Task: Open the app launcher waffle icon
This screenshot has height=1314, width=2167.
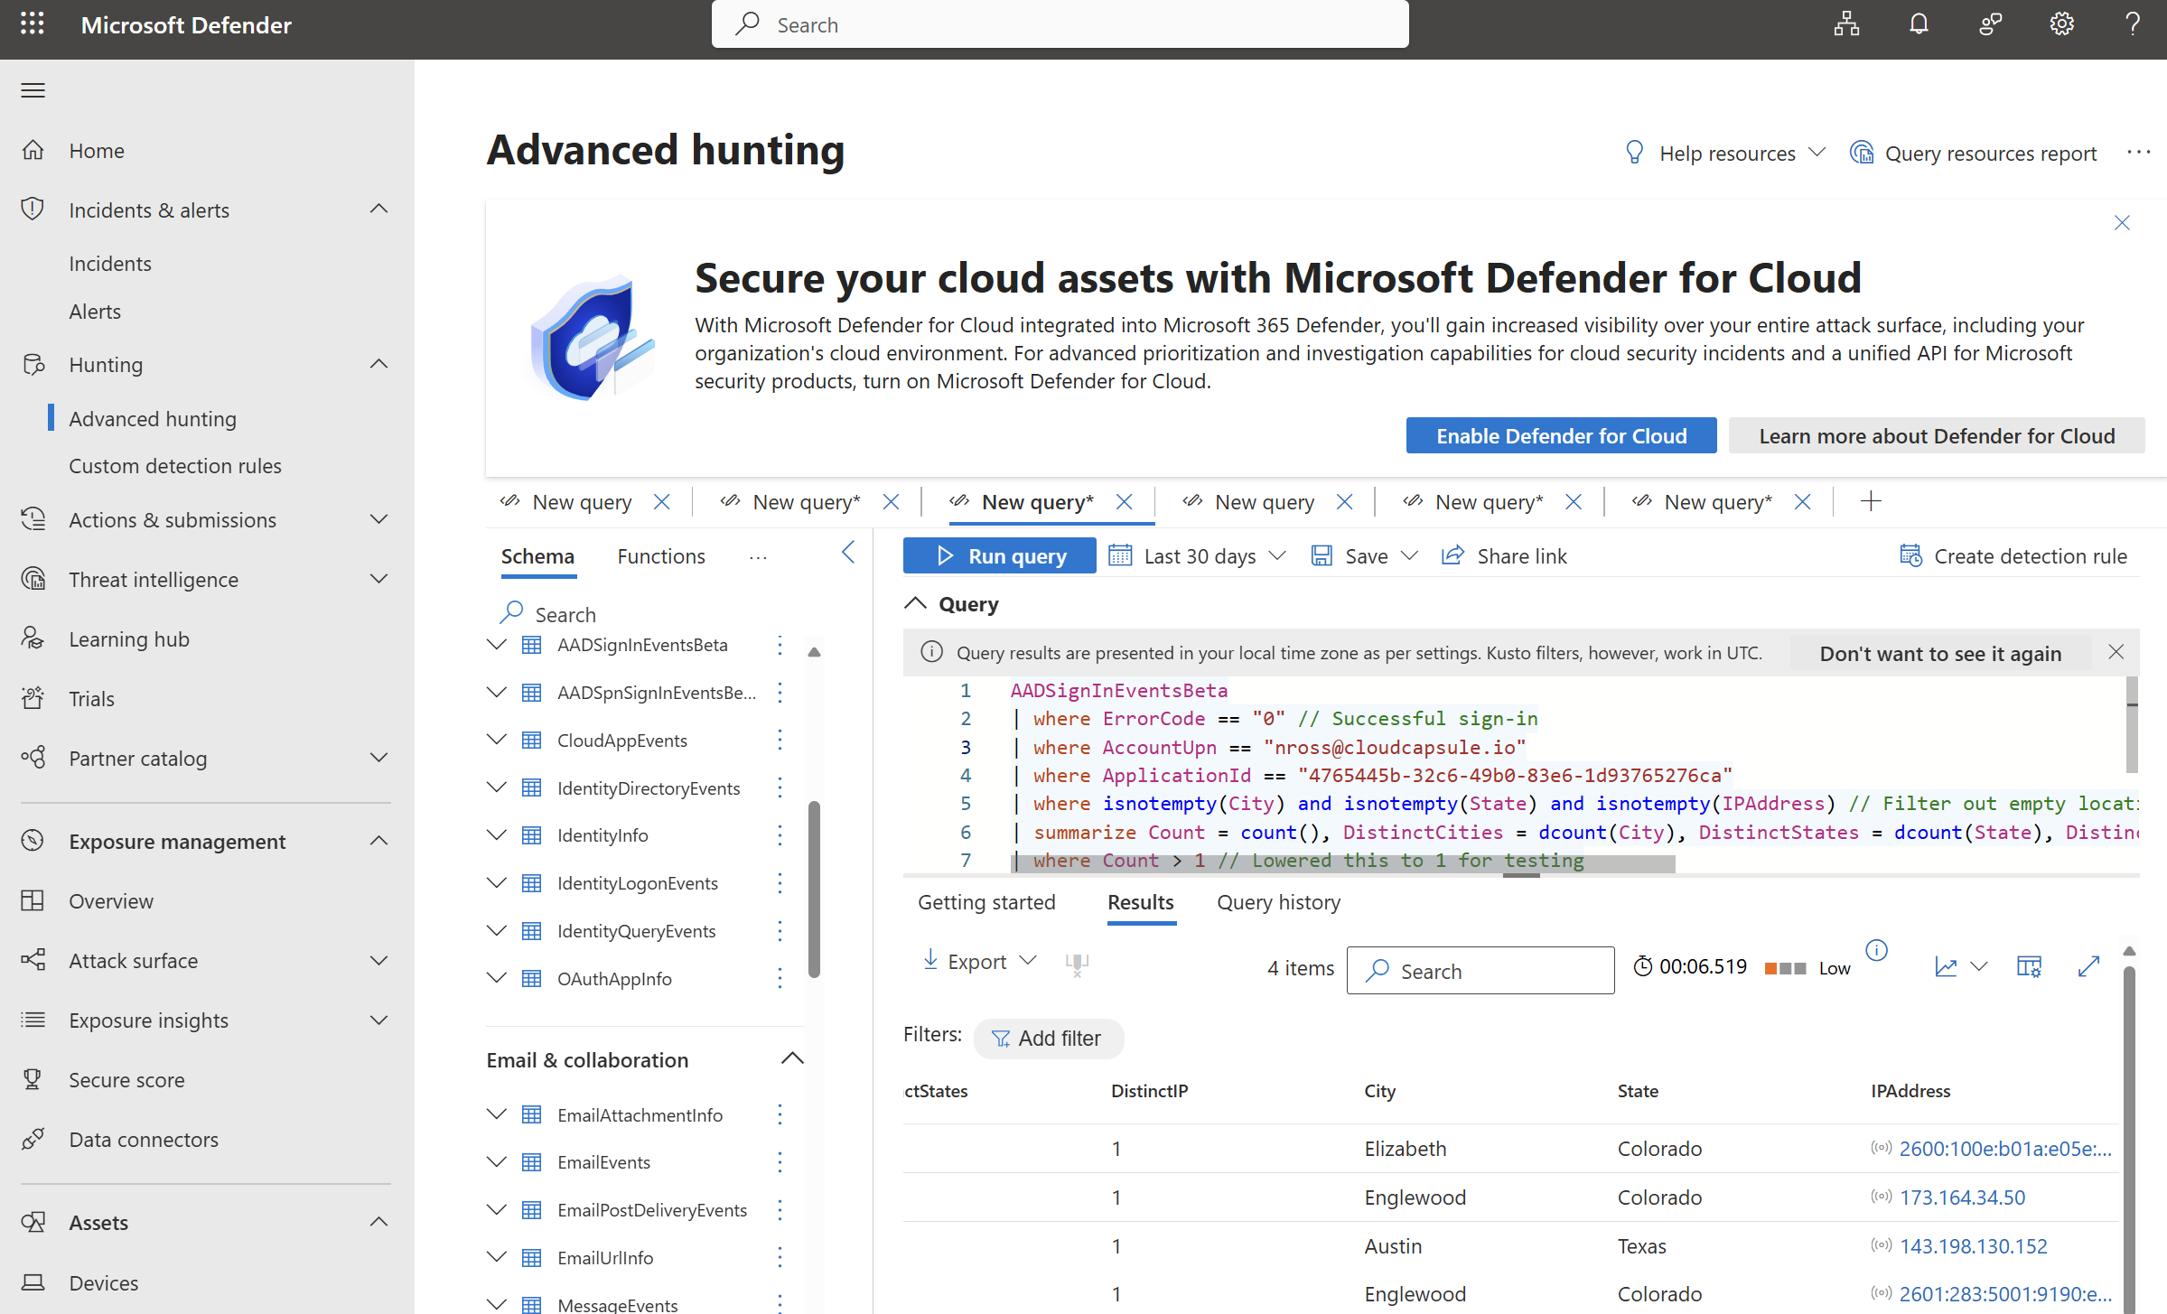Action: tap(33, 24)
